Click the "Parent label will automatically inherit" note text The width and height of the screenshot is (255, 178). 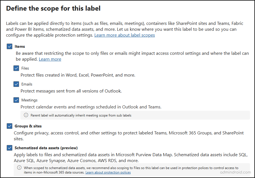(x=81, y=115)
